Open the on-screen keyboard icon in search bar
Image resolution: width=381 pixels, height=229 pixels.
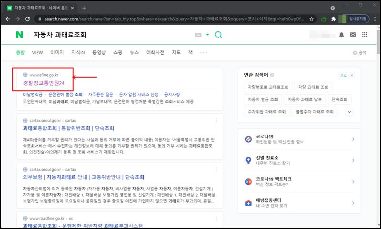click(x=198, y=35)
